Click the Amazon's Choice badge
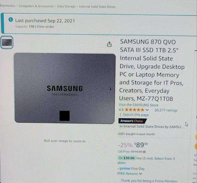This screenshot has height=183, width=197. click(x=132, y=121)
